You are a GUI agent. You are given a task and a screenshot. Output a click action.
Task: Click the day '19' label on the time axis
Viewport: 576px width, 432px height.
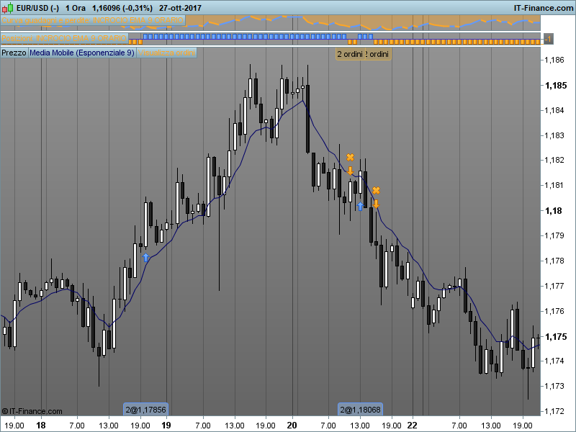(166, 425)
